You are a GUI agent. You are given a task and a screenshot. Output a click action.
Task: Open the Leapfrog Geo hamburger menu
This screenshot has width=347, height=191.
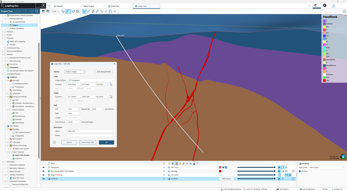point(2,5)
